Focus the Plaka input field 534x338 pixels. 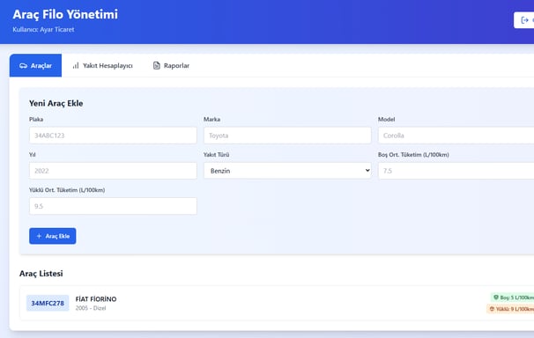(x=113, y=136)
